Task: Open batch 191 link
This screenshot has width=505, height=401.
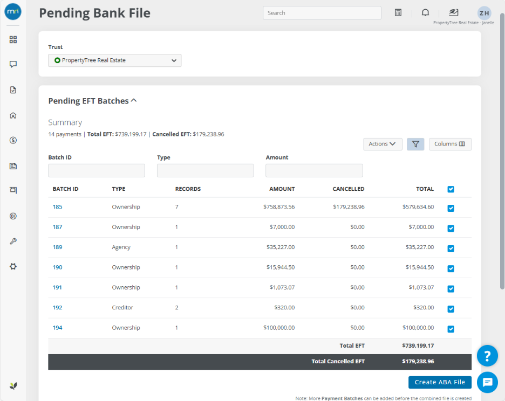Action: [x=57, y=287]
